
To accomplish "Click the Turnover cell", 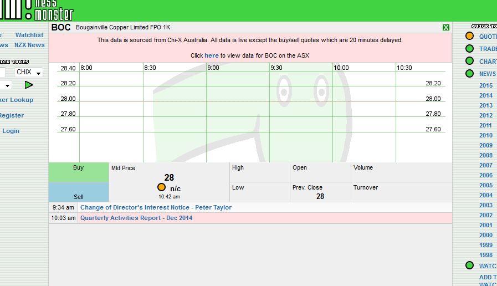I will point(401,192).
